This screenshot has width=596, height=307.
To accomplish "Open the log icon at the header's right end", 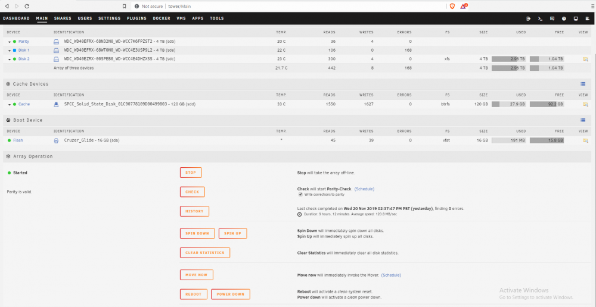I will point(588,18).
